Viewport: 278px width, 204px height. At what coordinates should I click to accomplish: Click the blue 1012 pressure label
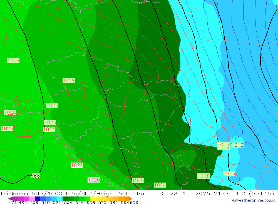(x=237, y=145)
